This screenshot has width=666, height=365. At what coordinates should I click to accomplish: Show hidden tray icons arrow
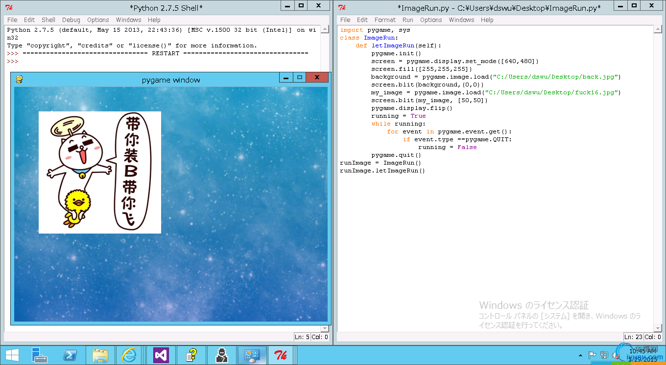[581, 355]
